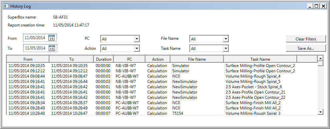Expand the Action filter dropdown
Image resolution: width=330 pixels, height=129 pixels.
(137, 48)
